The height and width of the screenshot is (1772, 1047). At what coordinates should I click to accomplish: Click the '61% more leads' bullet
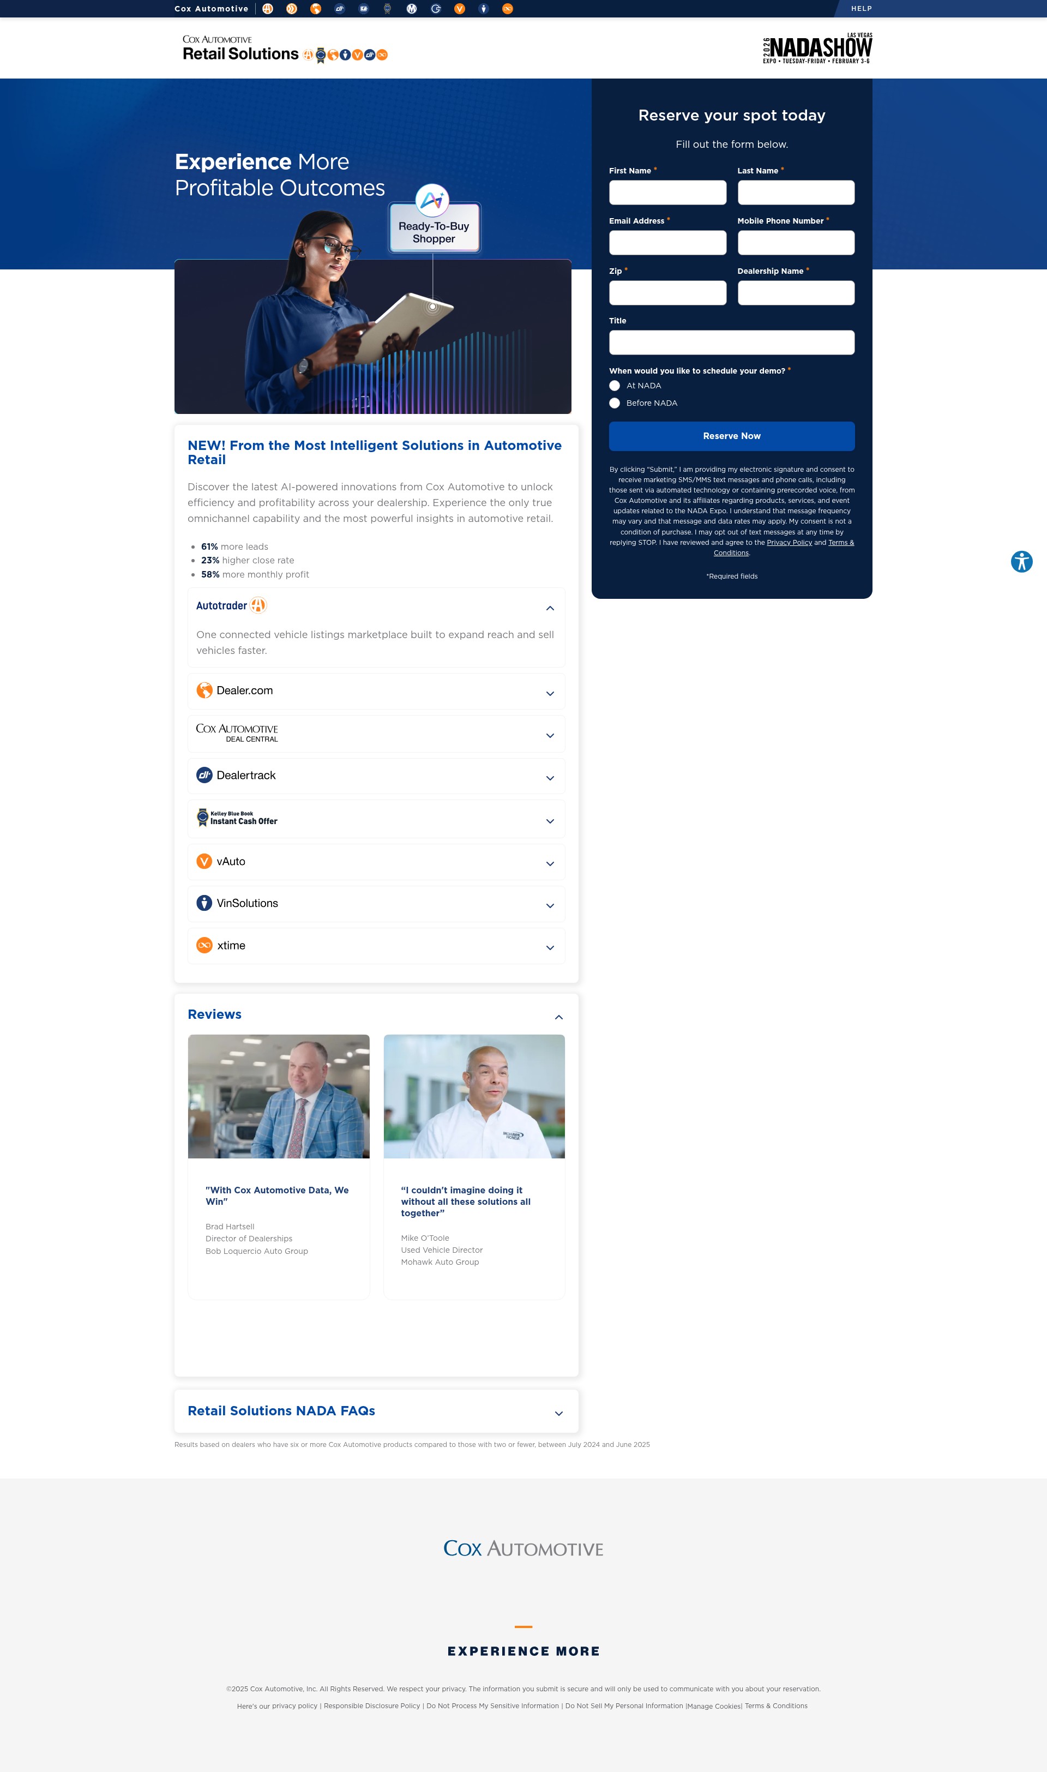(234, 548)
